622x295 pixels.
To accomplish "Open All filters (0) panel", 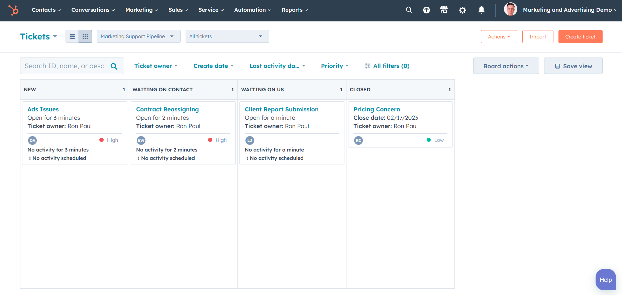I will point(387,66).
